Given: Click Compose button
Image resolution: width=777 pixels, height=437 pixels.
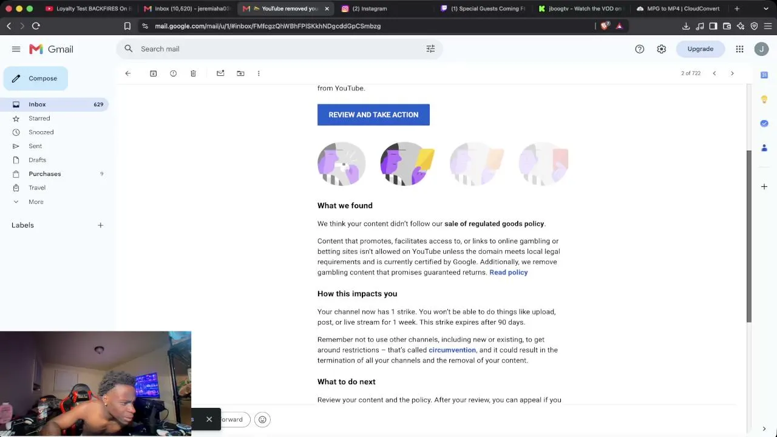Looking at the screenshot, I should pos(35,78).
